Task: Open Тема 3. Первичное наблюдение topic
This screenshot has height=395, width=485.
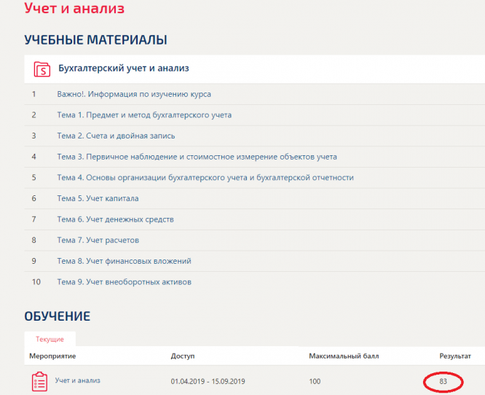Action: coord(197,157)
